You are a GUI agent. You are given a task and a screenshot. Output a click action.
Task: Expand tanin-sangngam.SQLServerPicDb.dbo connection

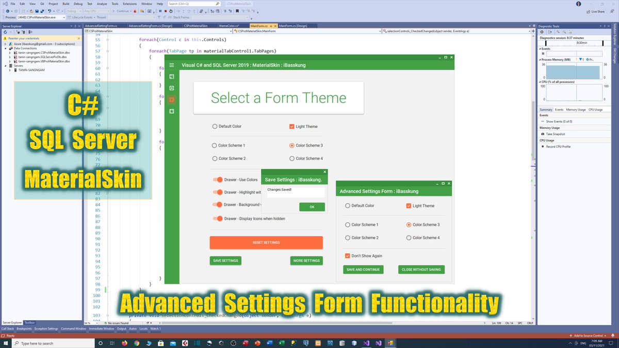click(10, 57)
